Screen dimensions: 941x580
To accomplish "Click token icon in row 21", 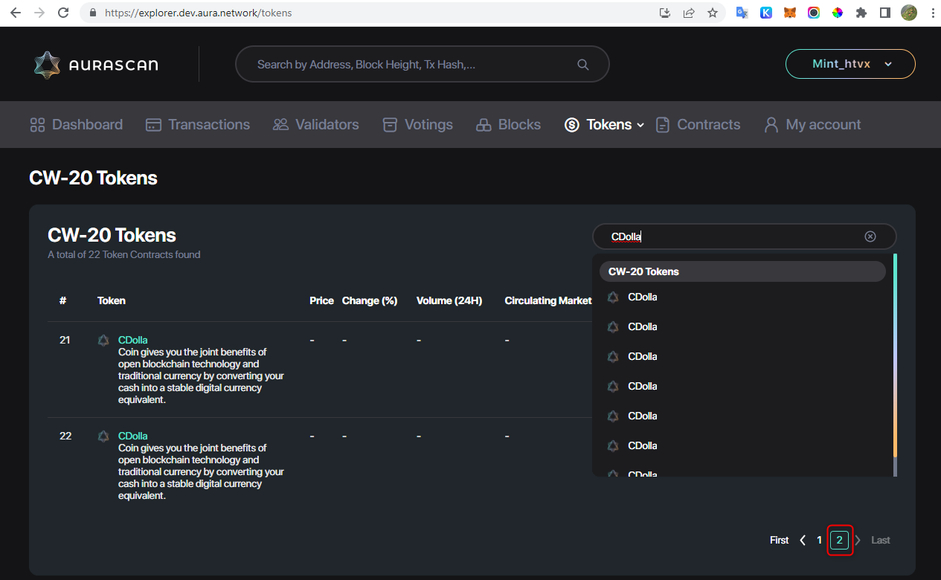I will tap(103, 341).
